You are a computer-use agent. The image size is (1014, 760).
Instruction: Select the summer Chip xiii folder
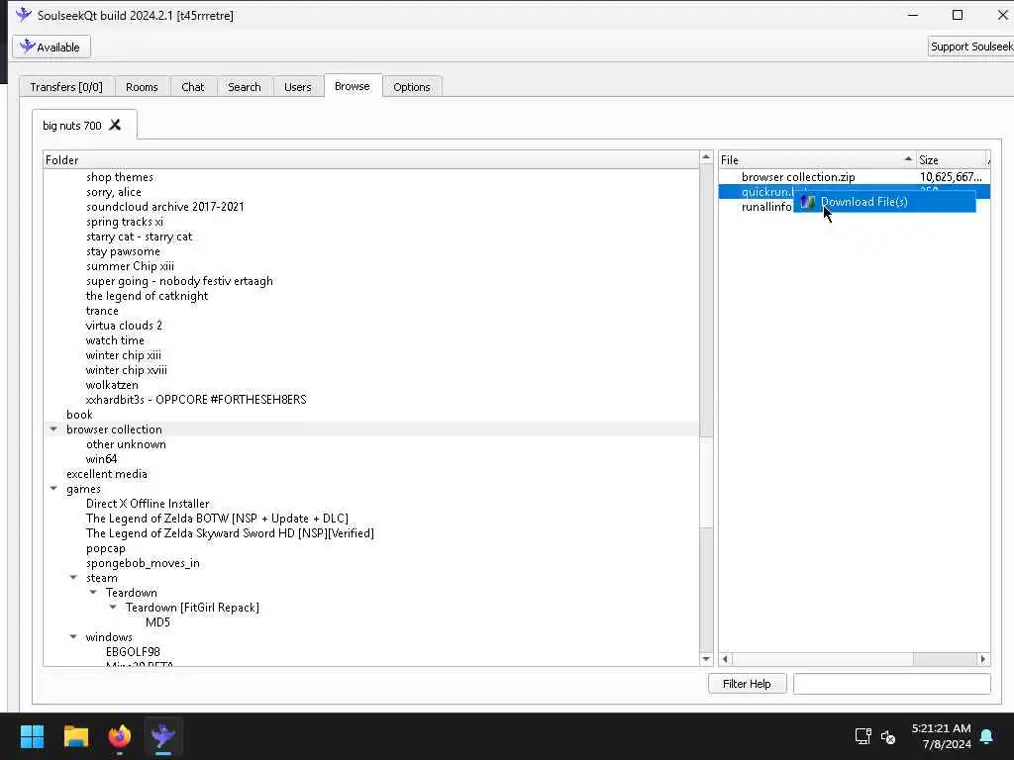(130, 266)
